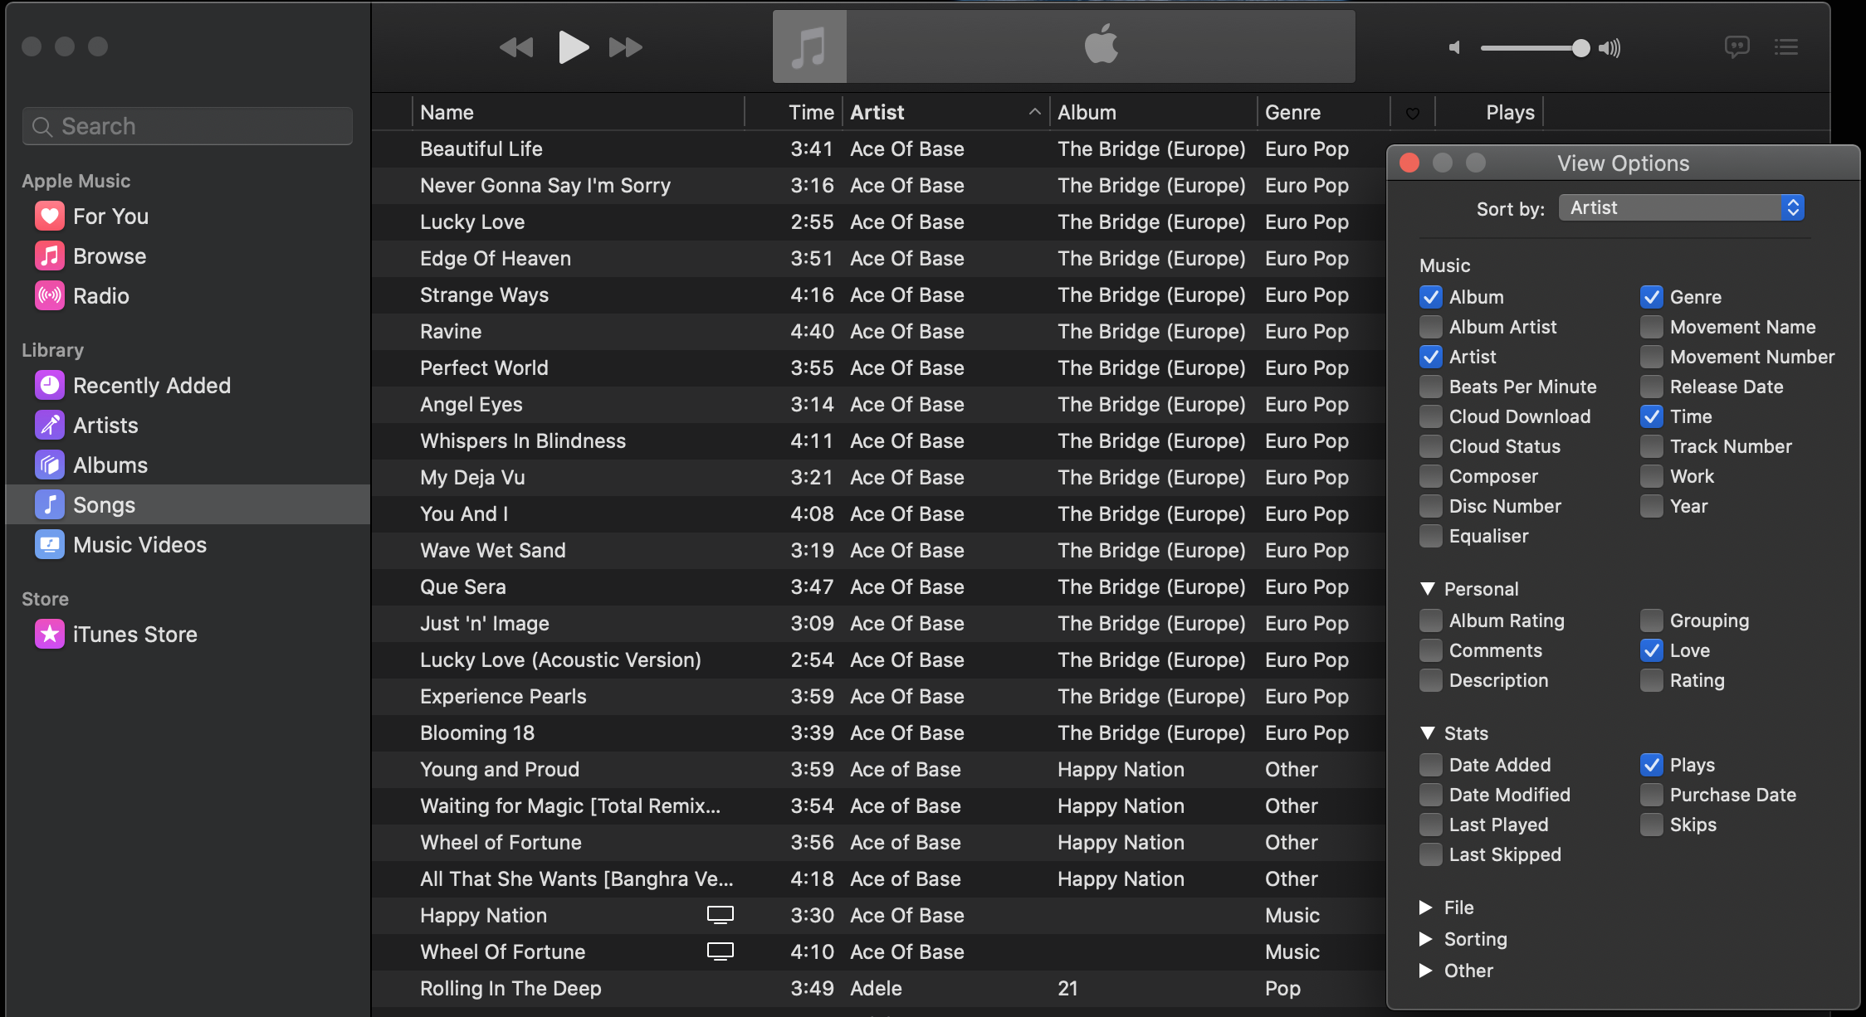Enable the Album Artist checkbox
The image size is (1866, 1017).
pyautogui.click(x=1431, y=327)
